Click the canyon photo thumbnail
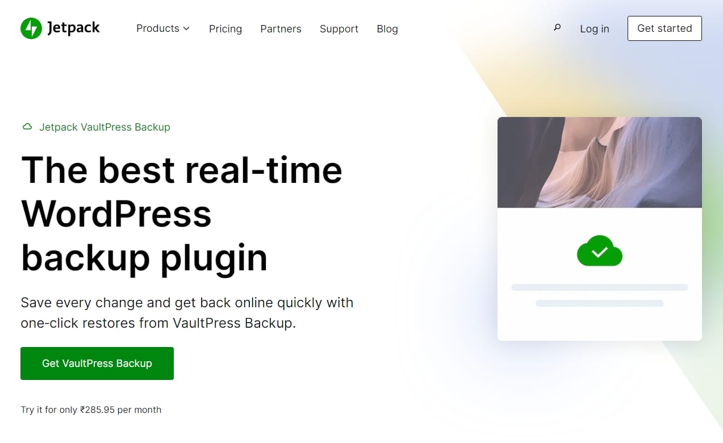Viewport: 723px width, 443px height. click(x=599, y=162)
